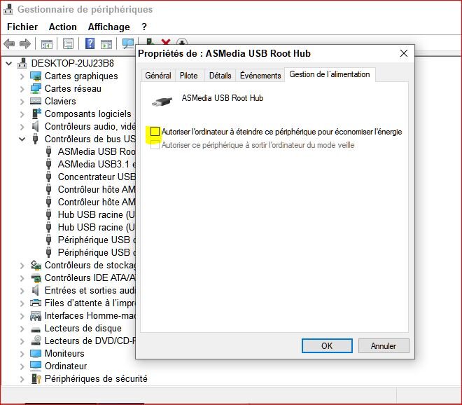Viewport: 462px width, 405px height.
Task: Click the Claviers keyboard icon
Action: 36,101
